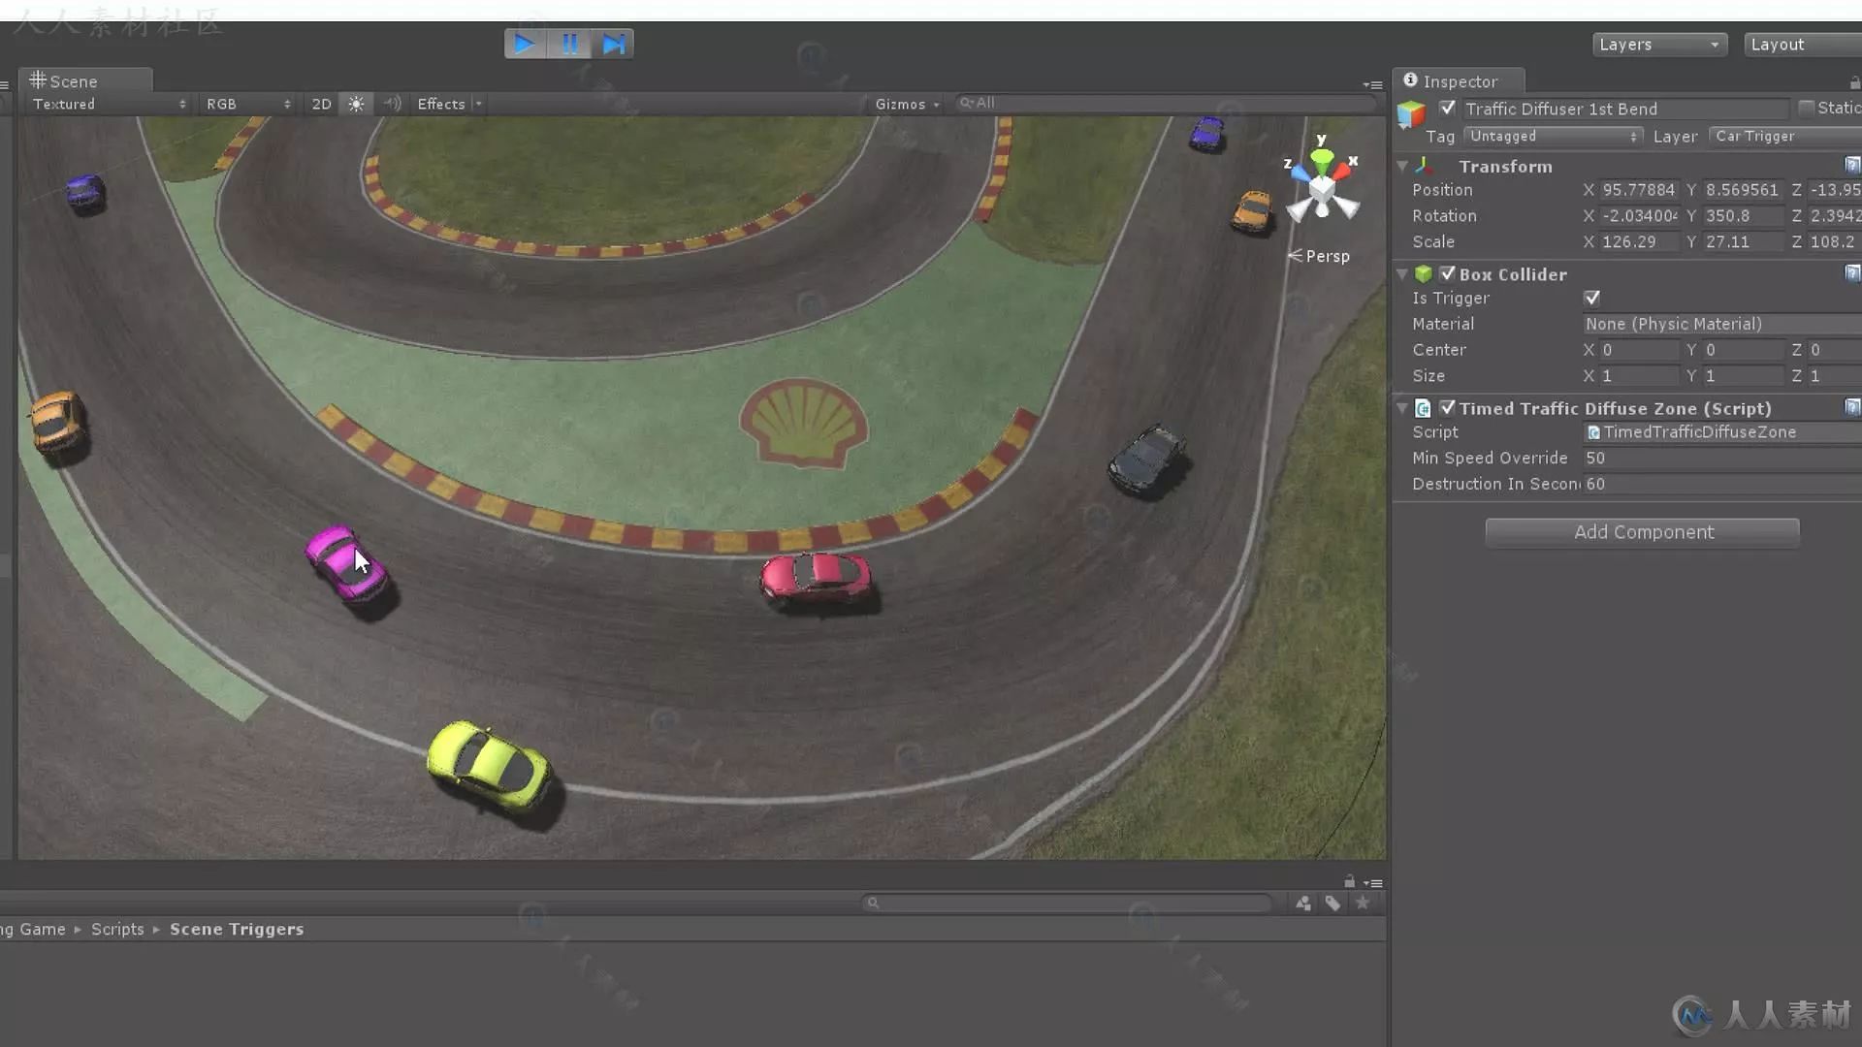Click Min Speed Override value 50
Screen dimensions: 1862x1047
1721,458
